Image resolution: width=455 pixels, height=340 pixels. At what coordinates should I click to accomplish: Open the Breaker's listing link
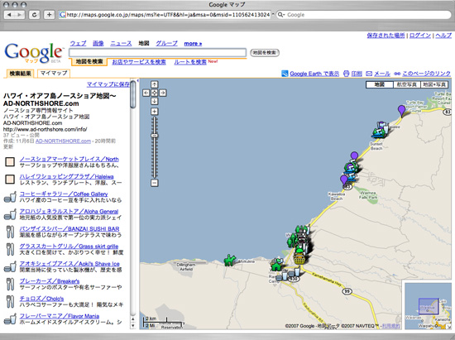[x=50, y=281]
